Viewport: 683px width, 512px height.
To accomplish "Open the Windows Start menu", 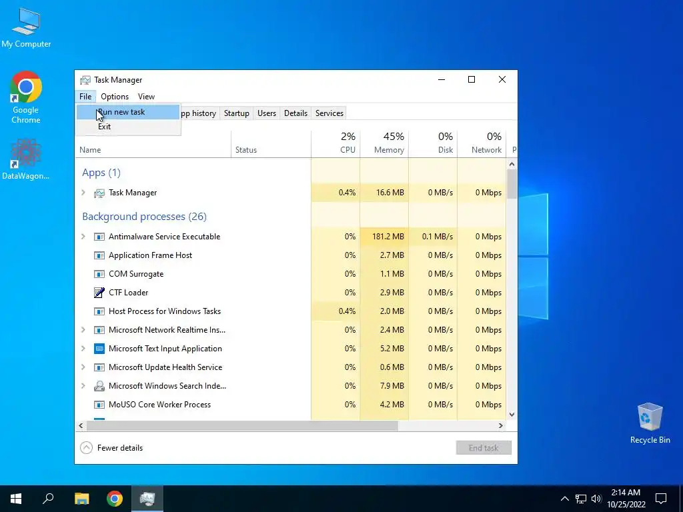I will (16, 499).
